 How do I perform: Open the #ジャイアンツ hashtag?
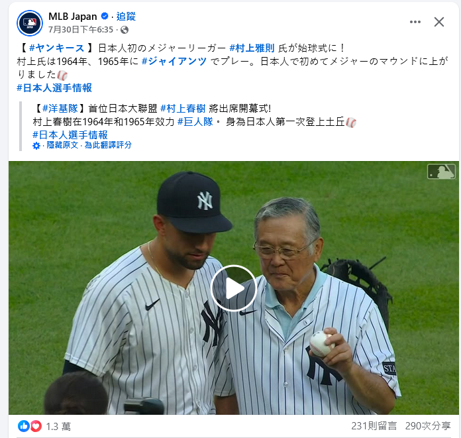(174, 61)
